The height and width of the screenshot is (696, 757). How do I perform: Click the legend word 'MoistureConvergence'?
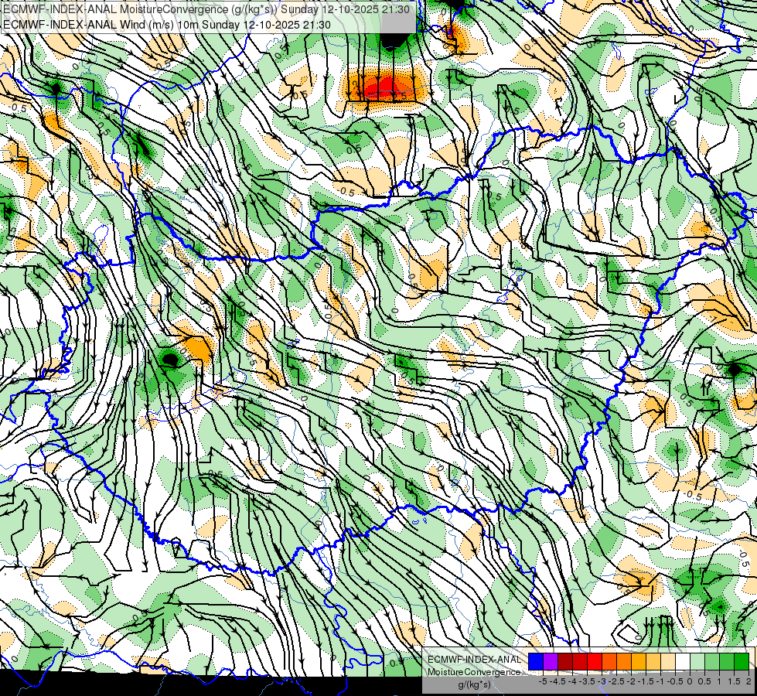tap(474, 672)
